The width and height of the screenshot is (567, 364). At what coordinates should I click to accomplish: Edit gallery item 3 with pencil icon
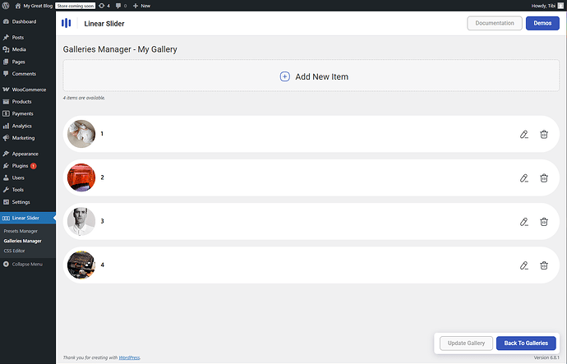click(x=524, y=222)
